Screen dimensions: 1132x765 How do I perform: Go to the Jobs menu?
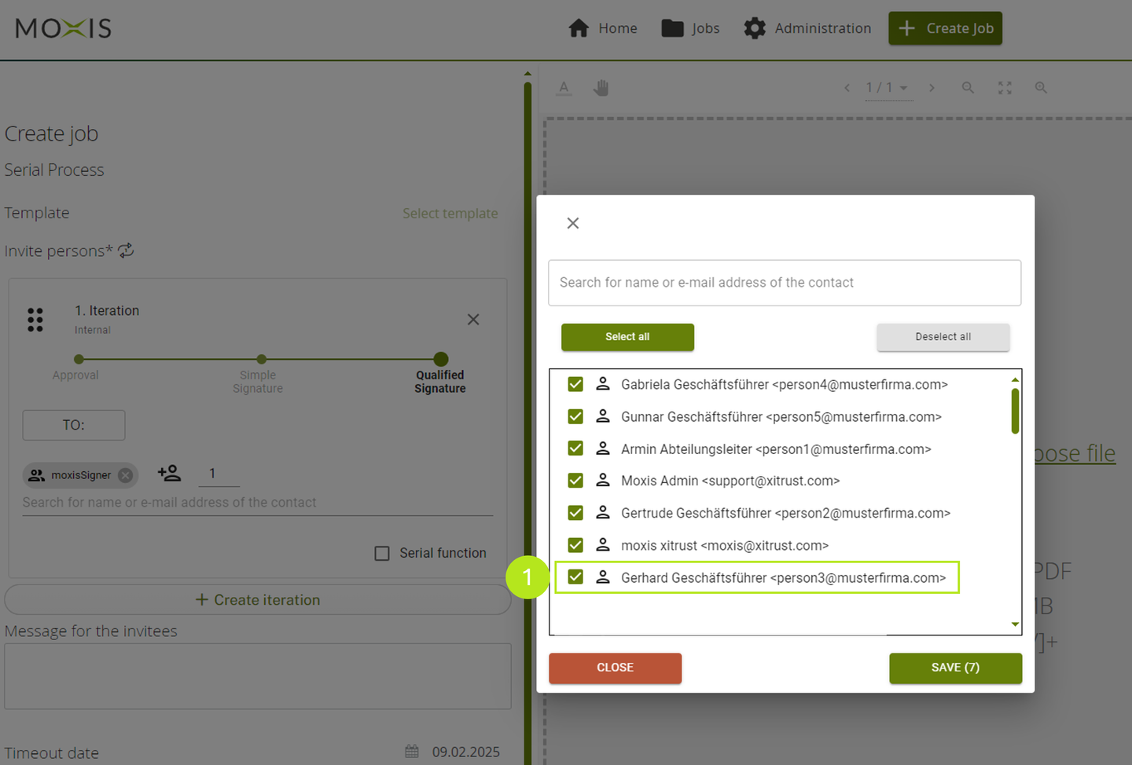coord(691,28)
